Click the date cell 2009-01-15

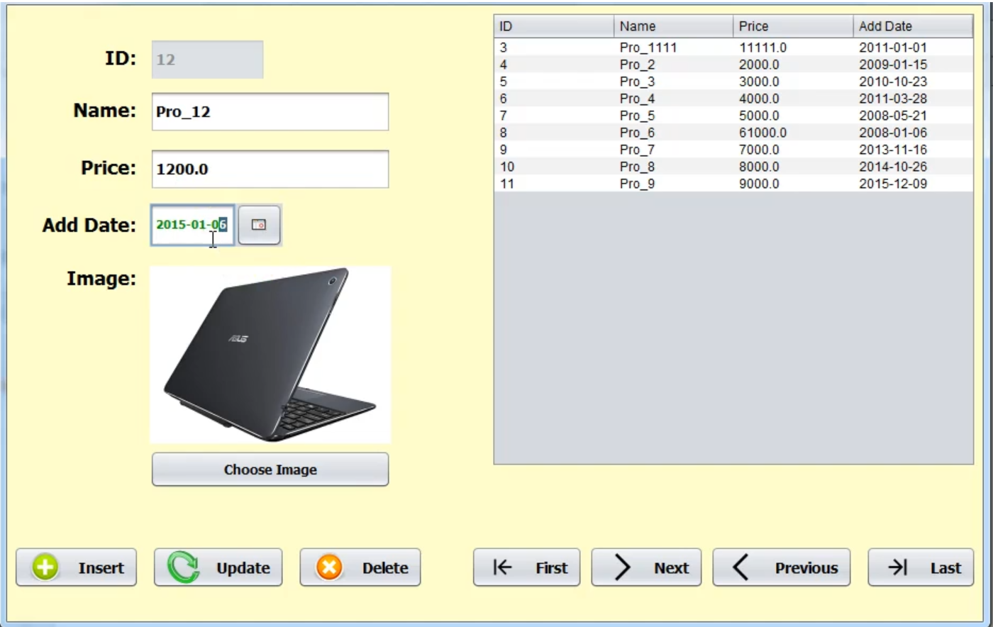coord(913,65)
